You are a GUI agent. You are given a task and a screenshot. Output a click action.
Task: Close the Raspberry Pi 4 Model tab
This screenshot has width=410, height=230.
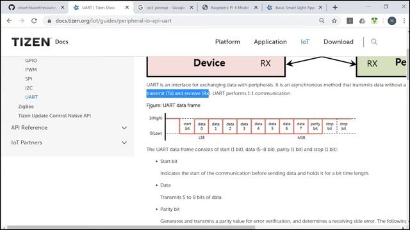coord(256,8)
